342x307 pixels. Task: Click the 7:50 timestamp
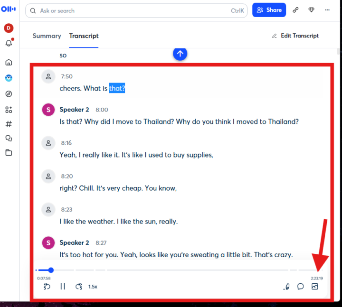[x=66, y=76]
